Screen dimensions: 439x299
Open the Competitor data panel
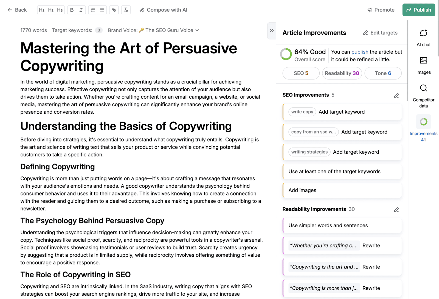[x=423, y=93]
